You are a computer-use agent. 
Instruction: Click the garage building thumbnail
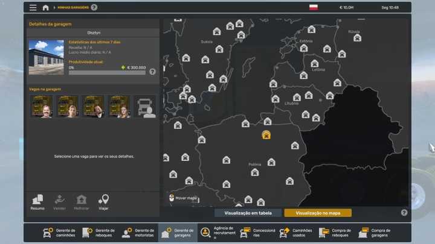47,57
